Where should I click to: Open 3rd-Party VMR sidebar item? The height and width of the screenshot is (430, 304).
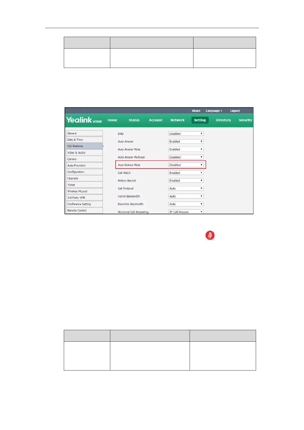84,198
